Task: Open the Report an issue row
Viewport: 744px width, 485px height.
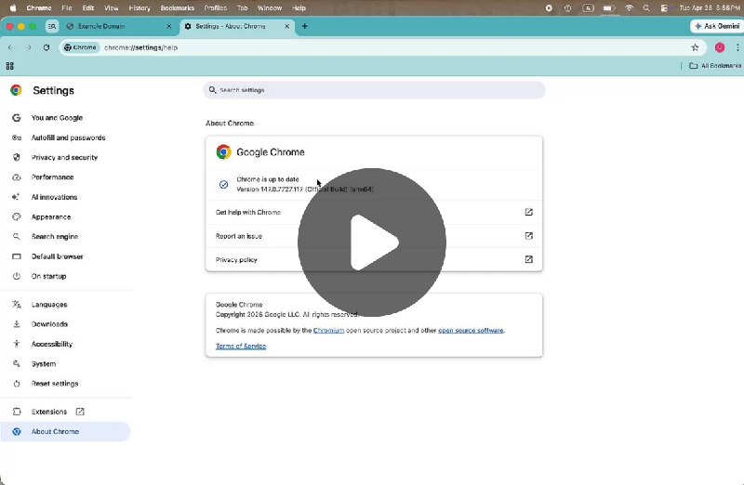Action: point(374,236)
